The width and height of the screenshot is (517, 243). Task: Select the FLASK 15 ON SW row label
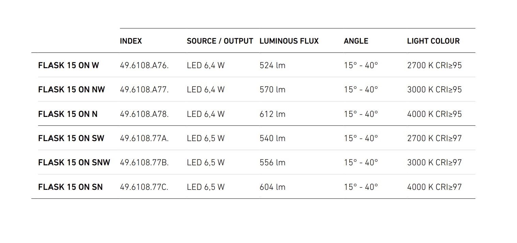pyautogui.click(x=71, y=138)
